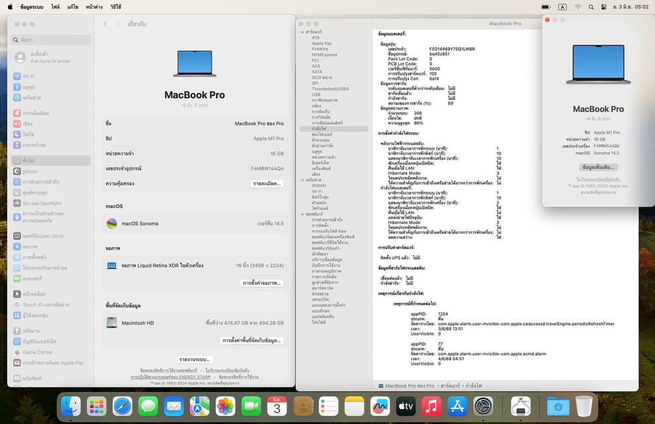Click การตั้งค่าจอภาพ... display settings button

point(263,283)
